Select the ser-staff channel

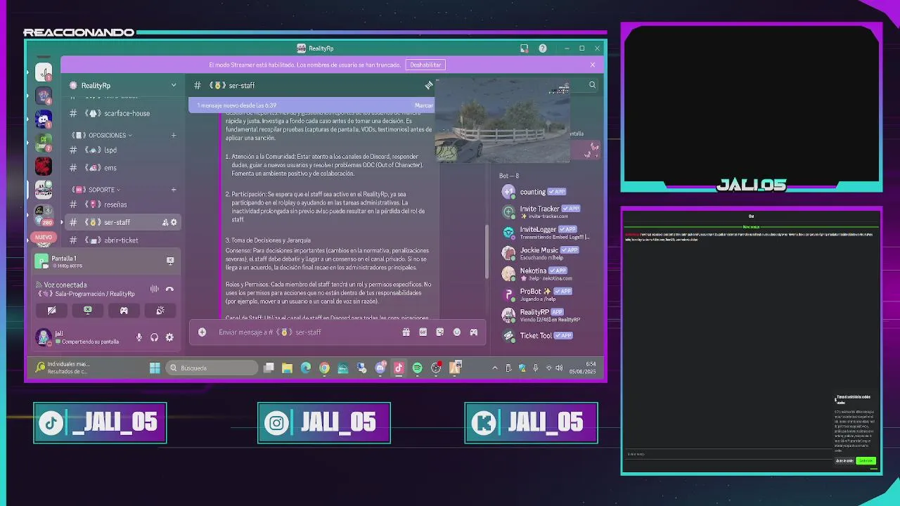coord(122,222)
